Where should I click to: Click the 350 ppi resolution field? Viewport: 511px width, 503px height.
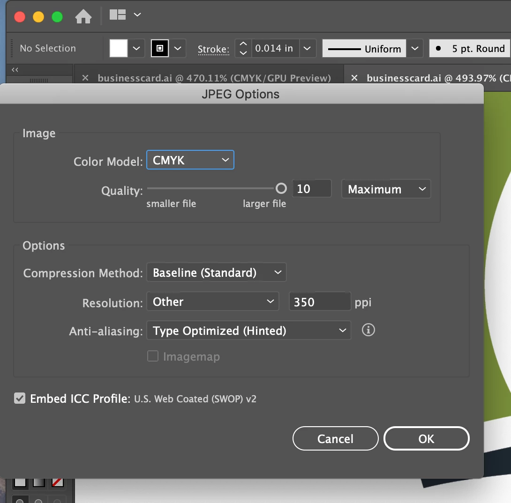pyautogui.click(x=320, y=302)
